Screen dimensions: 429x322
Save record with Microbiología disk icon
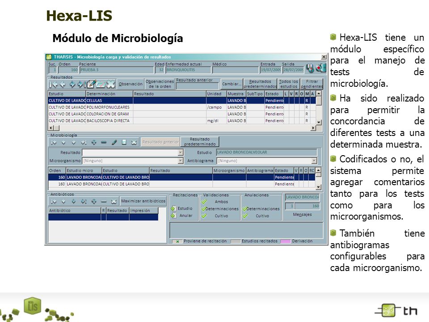pyautogui.click(x=124, y=142)
